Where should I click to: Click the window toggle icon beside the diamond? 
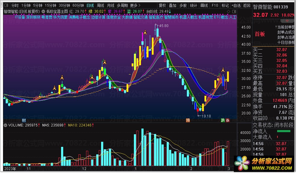[x=234, y=11]
